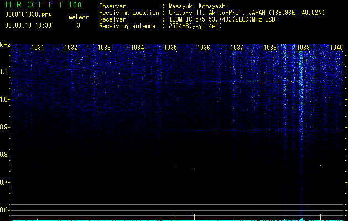348x221 pixels.
Task: Click the 0.9 kHz frequency label
Action: (4, 127)
